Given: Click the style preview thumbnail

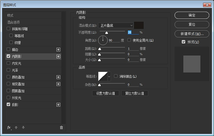Looking at the screenshot, I should 192,64.
